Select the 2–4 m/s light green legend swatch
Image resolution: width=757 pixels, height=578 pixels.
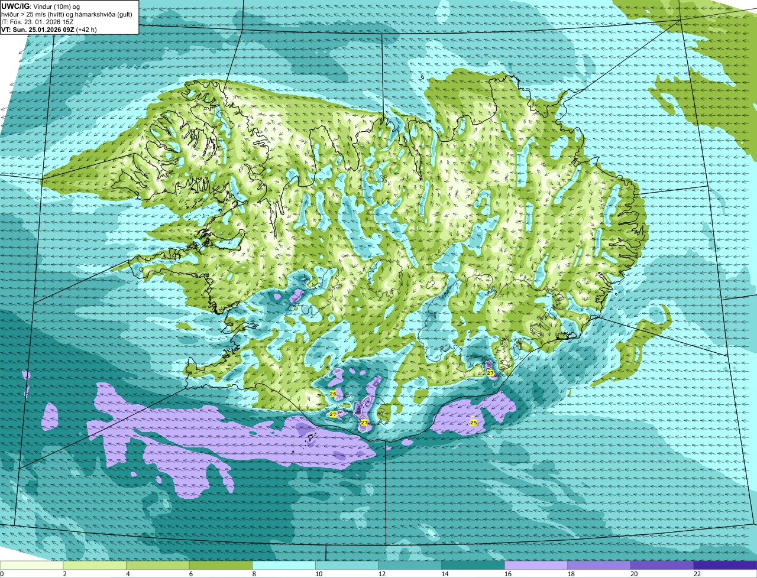coord(95,565)
